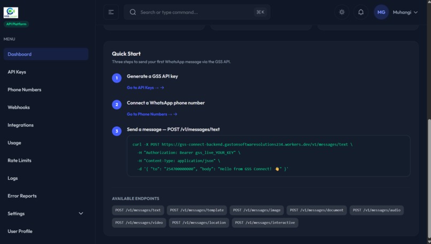Image resolution: width=431 pixels, height=244 pixels.
Task: Toggle the light/dark theme sun icon
Action: point(342,12)
